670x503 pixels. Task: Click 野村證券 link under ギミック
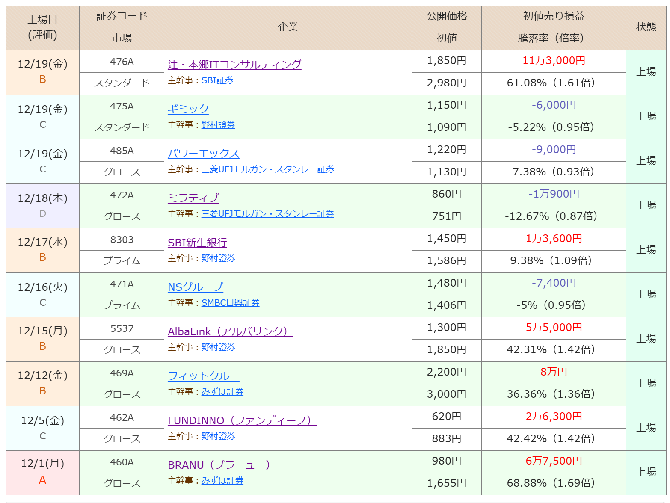click(x=218, y=125)
